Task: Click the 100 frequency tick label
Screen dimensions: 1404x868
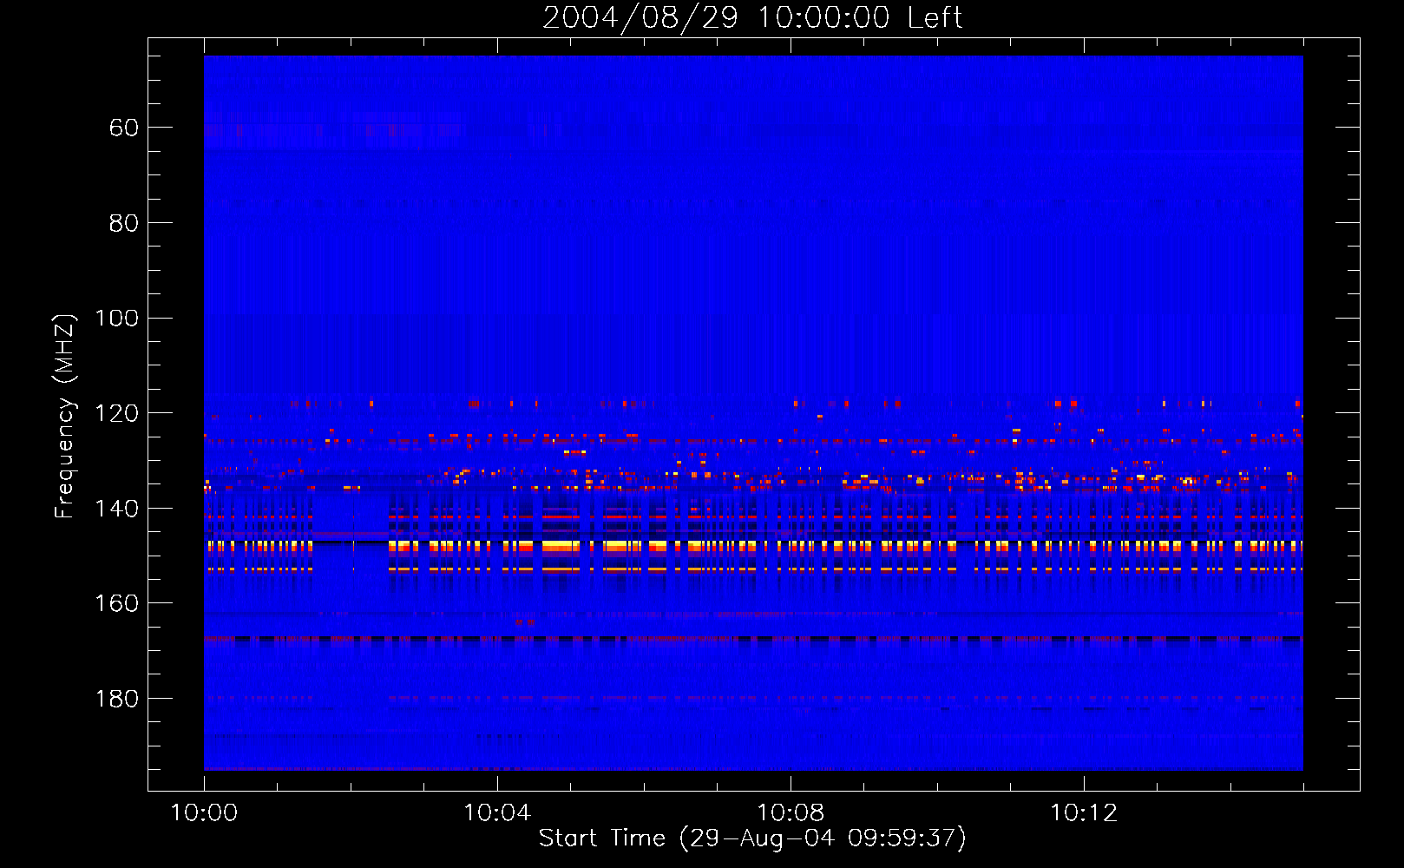Action: 116,318
